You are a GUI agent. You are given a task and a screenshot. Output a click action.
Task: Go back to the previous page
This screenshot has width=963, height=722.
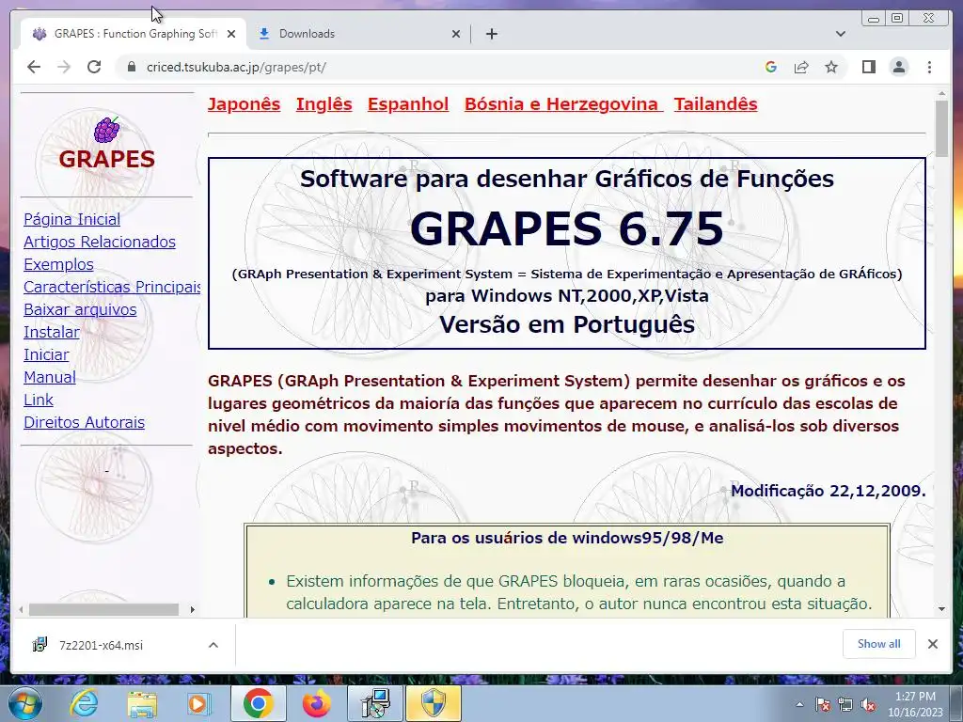[x=34, y=67]
